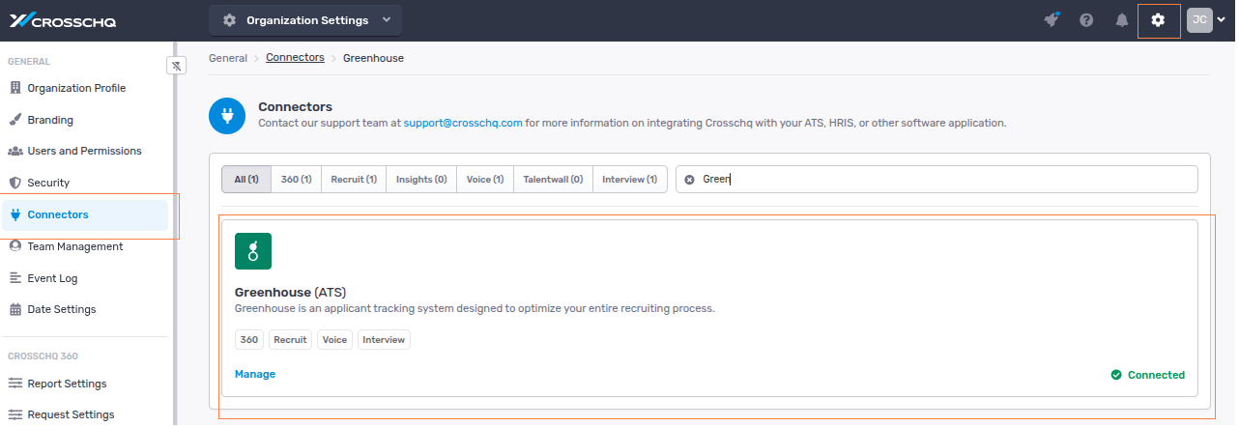Select the Insights (0) filter tab

point(421,179)
